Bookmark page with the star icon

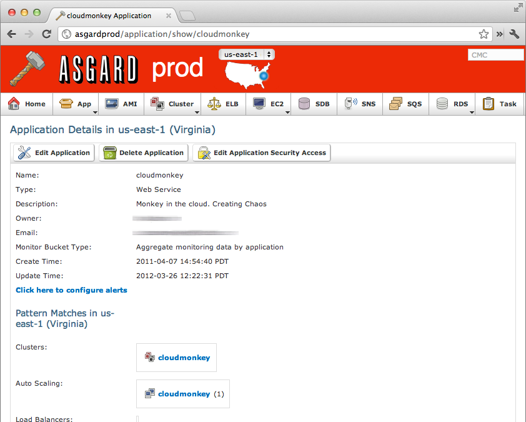pos(484,34)
